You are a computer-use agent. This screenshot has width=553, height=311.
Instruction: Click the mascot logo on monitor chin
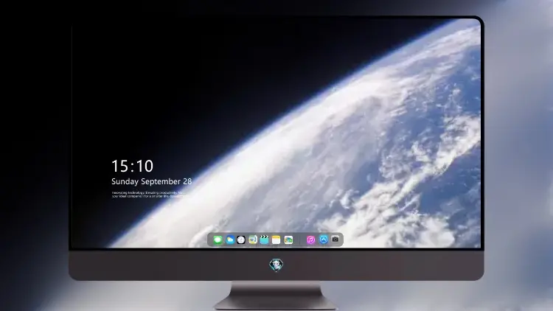(276, 265)
